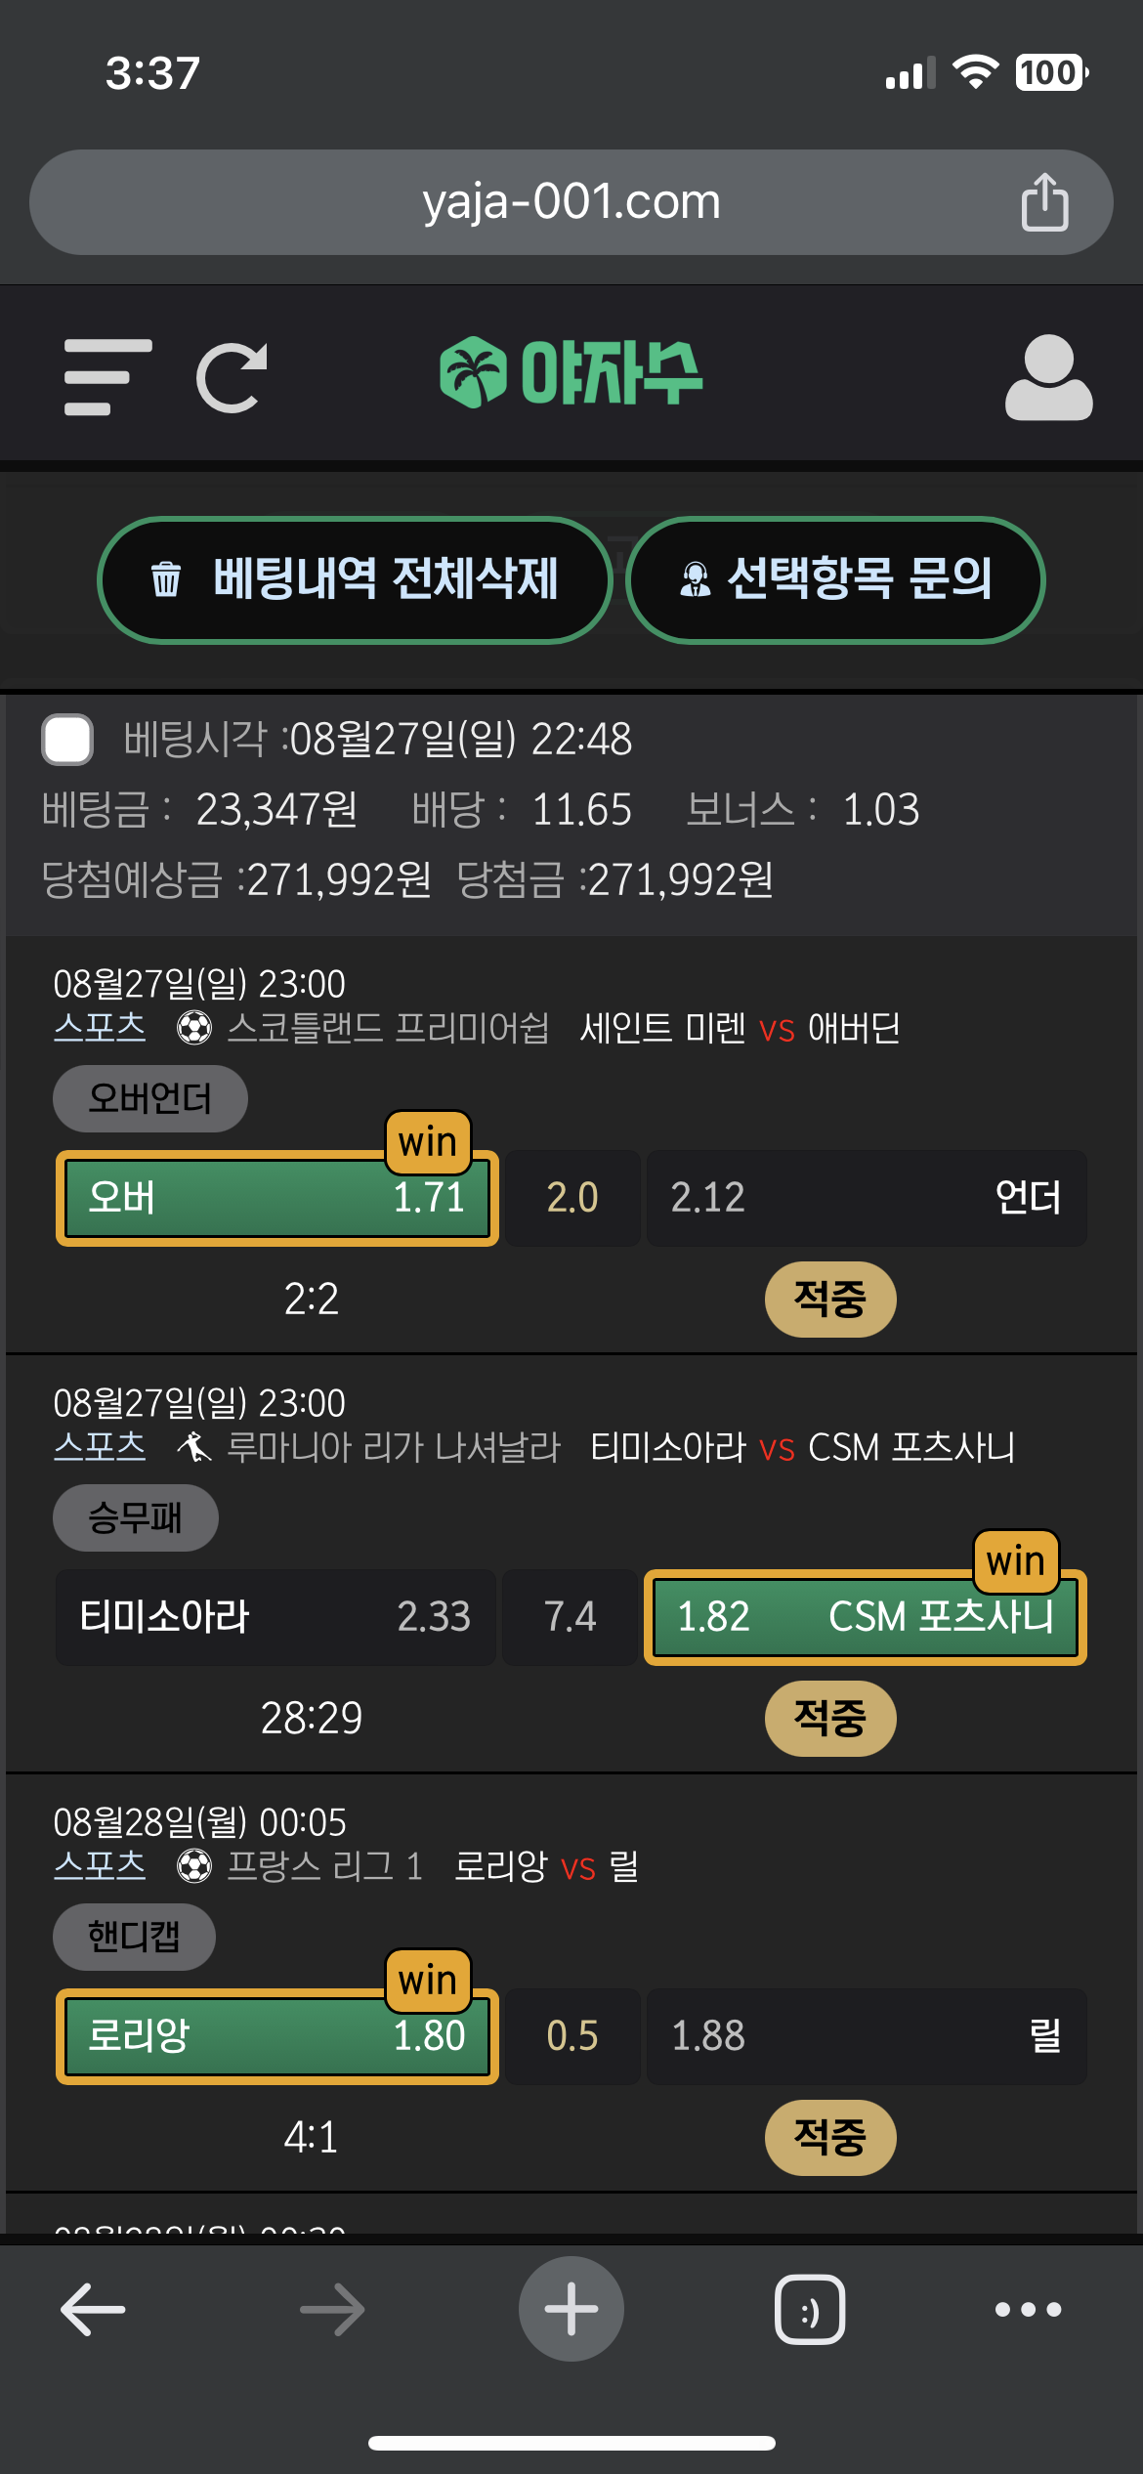
Task: Check the bet slip selection checkbox
Action: (67, 740)
